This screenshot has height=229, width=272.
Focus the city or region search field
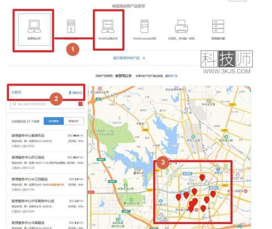click(47, 104)
